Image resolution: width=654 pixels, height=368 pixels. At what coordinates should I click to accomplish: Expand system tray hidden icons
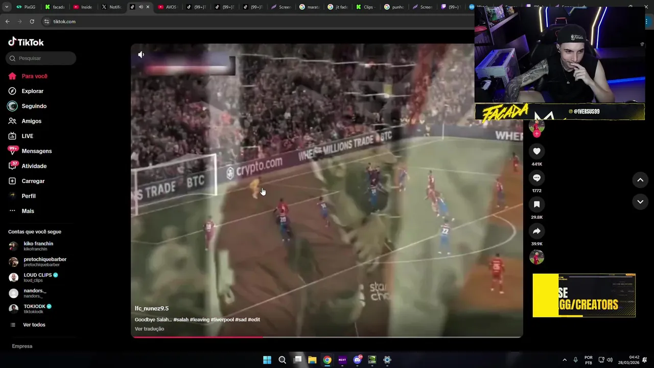(x=565, y=360)
